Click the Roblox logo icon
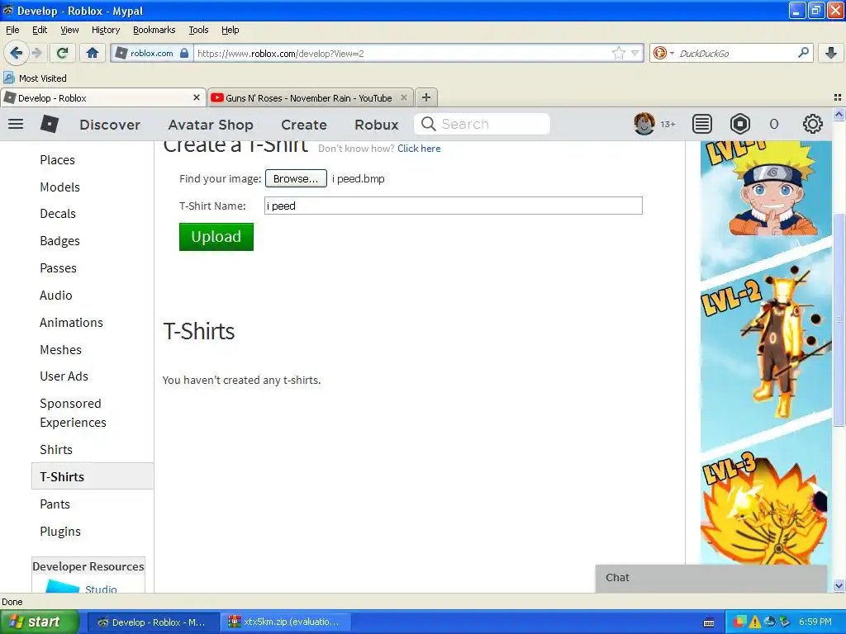The image size is (846, 634). pos(49,124)
